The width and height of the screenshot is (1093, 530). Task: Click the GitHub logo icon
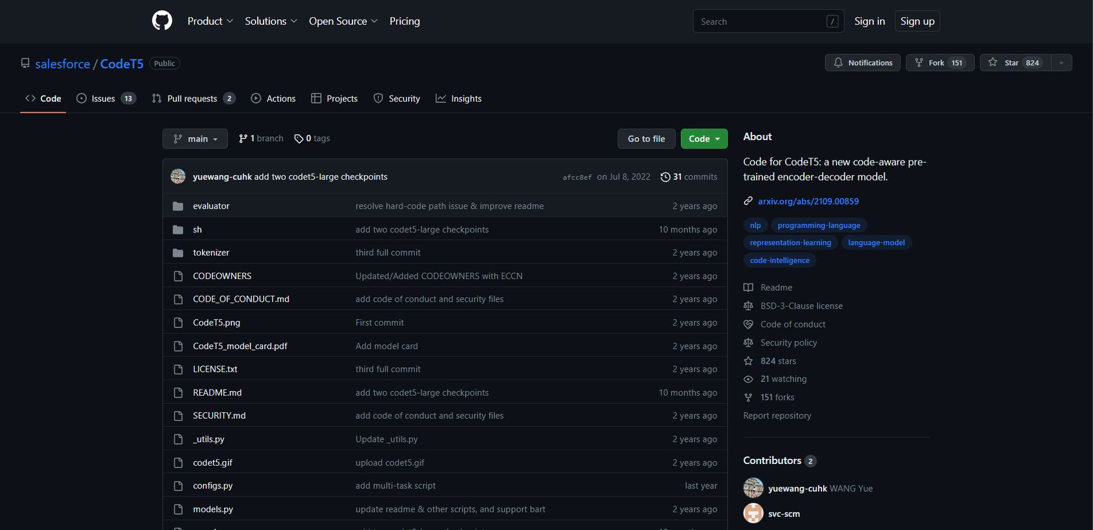click(162, 21)
